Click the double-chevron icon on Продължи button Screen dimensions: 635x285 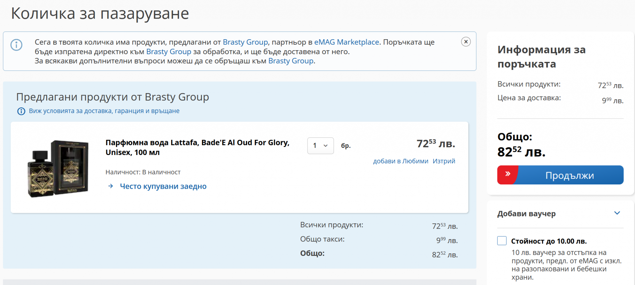click(x=508, y=175)
